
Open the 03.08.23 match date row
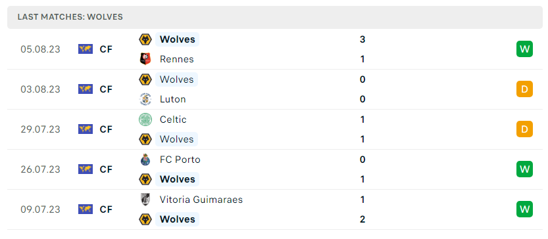(275, 89)
